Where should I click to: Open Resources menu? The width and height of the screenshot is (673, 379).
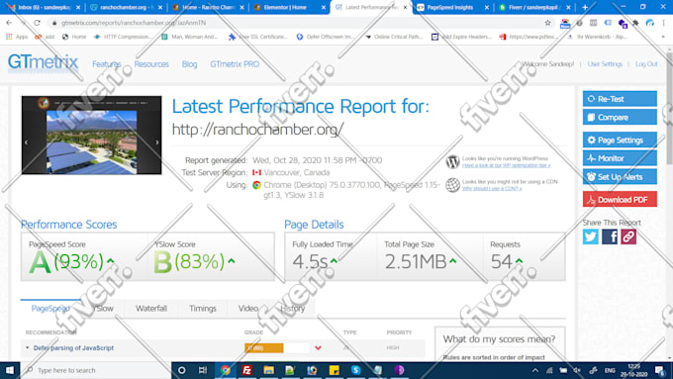[x=151, y=64]
